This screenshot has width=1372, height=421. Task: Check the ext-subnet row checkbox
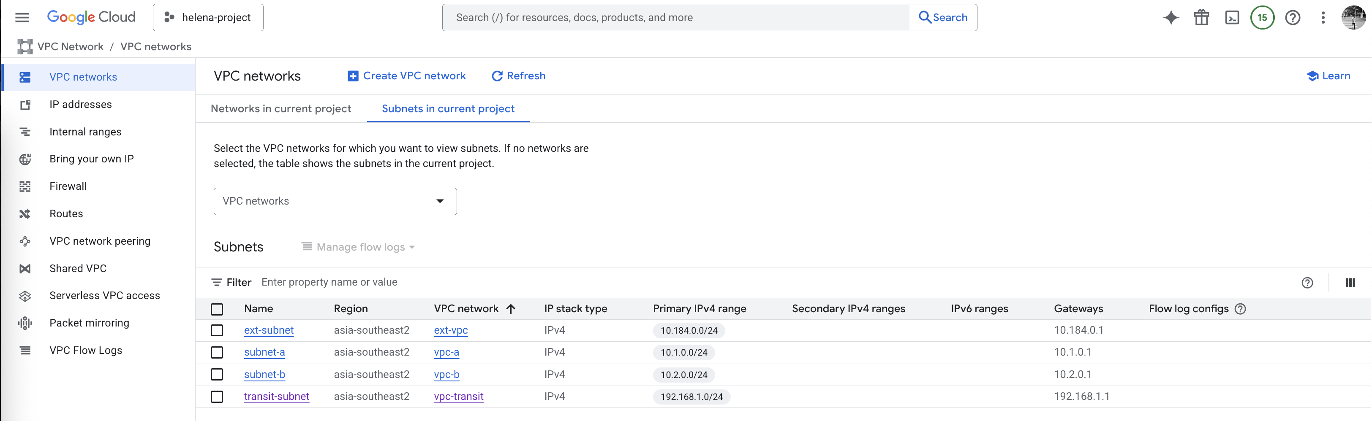[217, 331]
